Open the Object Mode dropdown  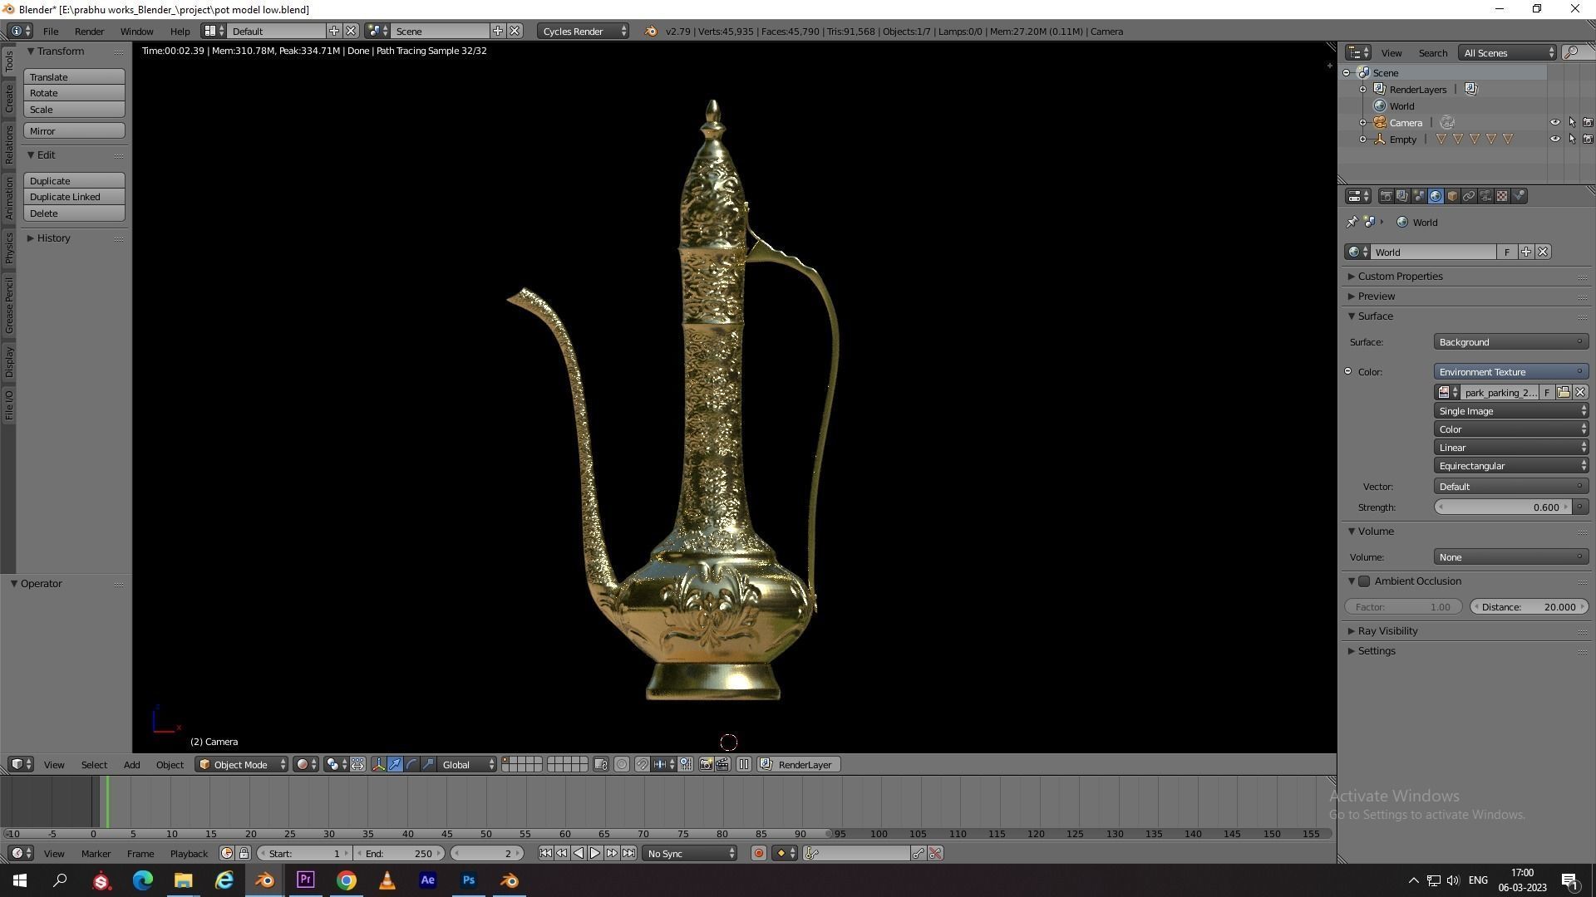[x=241, y=765]
